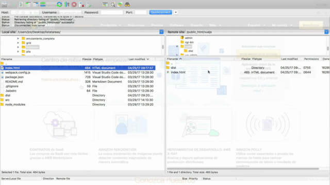Image resolution: width=330 pixels, height=185 pixels.
Task: Expand the pila folder in local tree
Action: coord(18,51)
